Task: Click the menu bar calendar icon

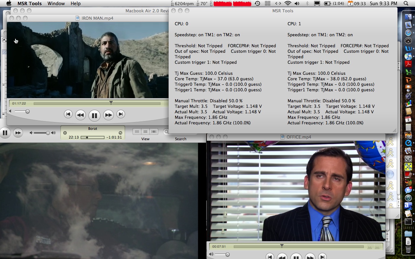Action: pyautogui.click(x=350, y=4)
